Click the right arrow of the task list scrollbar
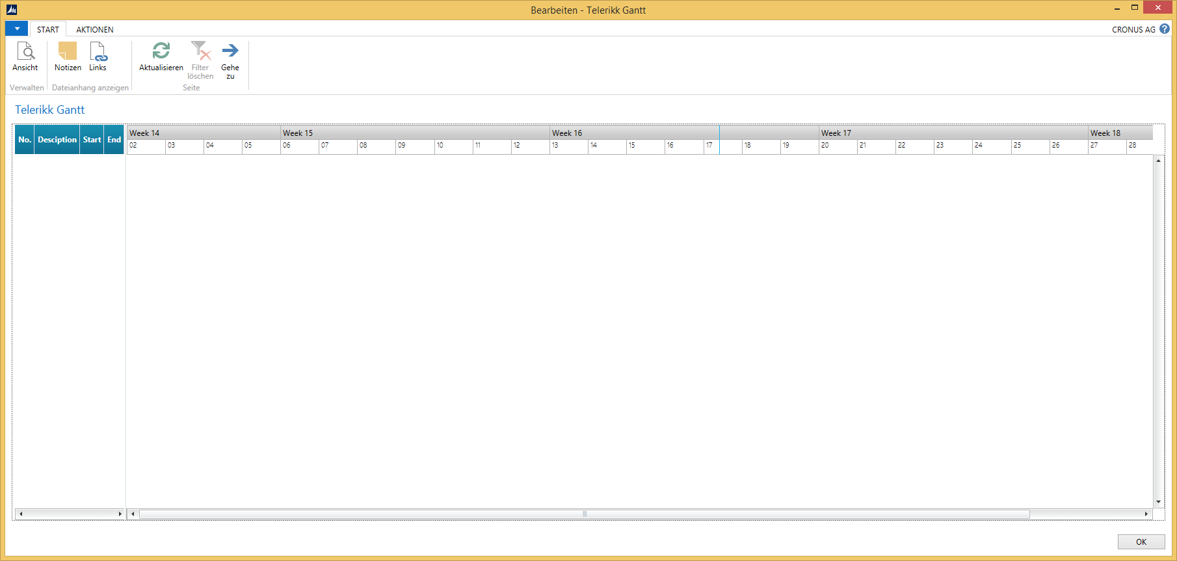Viewport: 1177px width, 561px height. (x=120, y=514)
